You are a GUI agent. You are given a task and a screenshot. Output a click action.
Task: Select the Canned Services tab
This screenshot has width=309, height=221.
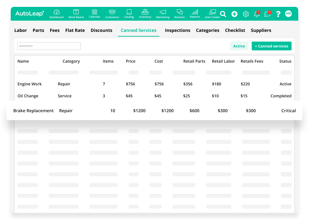[x=138, y=30]
